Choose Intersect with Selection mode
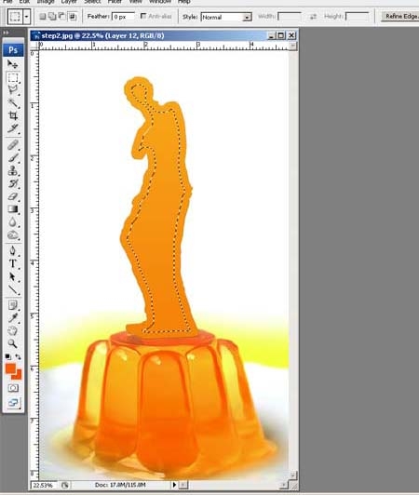 tap(73, 17)
